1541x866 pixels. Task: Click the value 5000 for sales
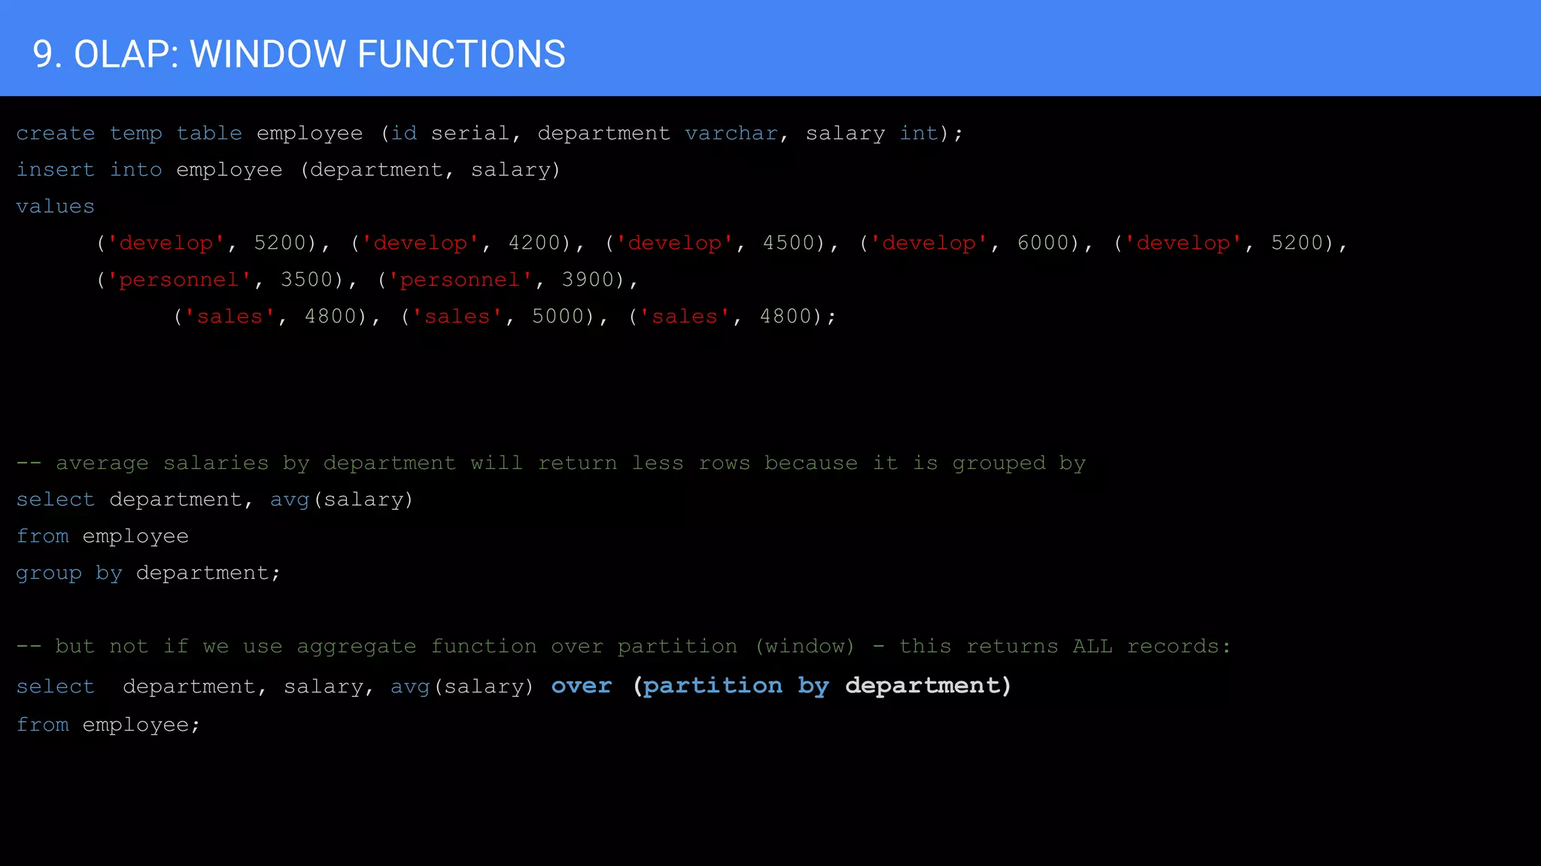[x=558, y=316]
